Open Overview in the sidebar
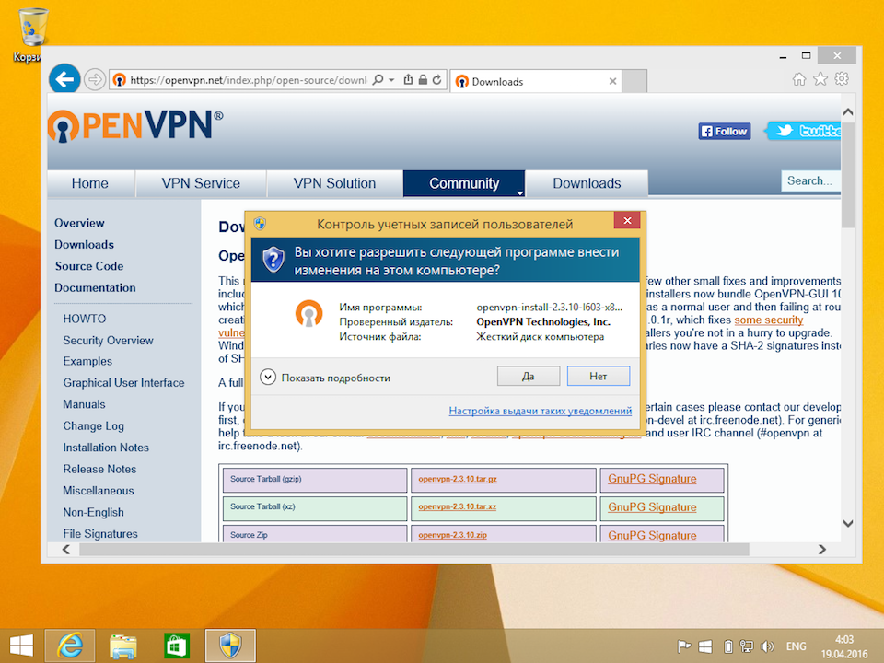Screen dimensions: 884x663 click(79, 223)
